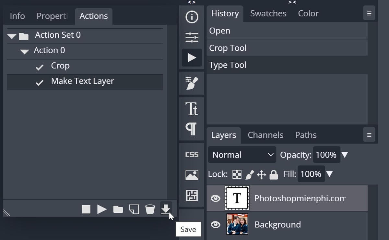Open the Character panel Tt icon

coord(192,108)
